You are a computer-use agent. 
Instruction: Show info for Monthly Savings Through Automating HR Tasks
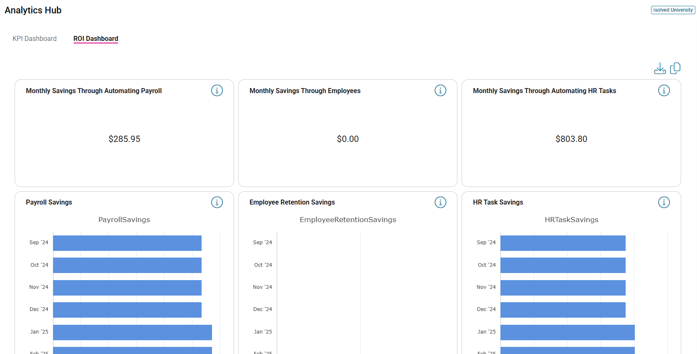664,91
